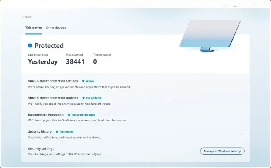The width and height of the screenshot is (271, 168).
Task: Click the files scanned count 38441
Action: coord(75,62)
